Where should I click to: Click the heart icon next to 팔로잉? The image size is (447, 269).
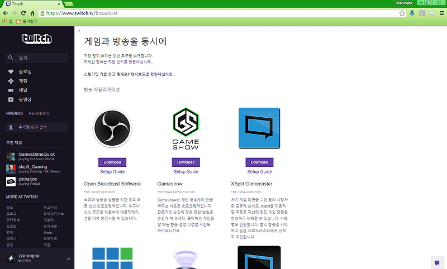coord(11,72)
